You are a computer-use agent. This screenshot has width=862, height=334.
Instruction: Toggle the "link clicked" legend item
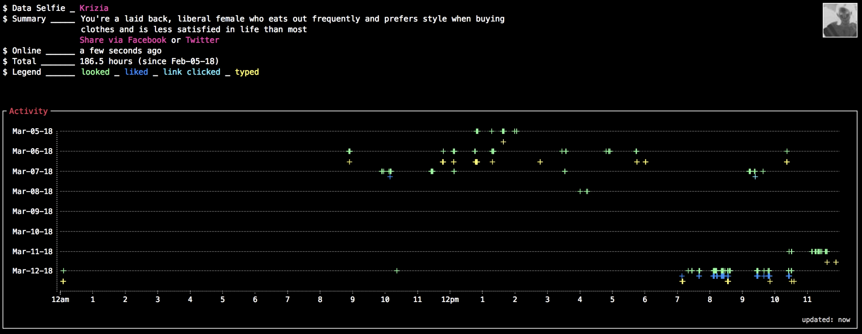(x=191, y=72)
